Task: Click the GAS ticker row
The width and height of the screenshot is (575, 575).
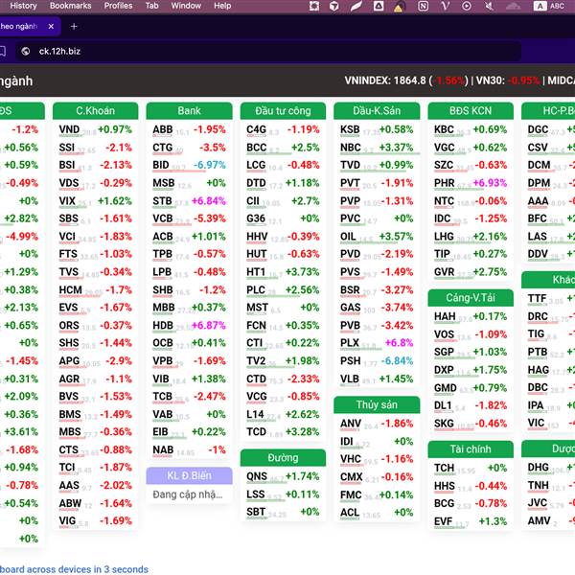Action: [x=377, y=308]
